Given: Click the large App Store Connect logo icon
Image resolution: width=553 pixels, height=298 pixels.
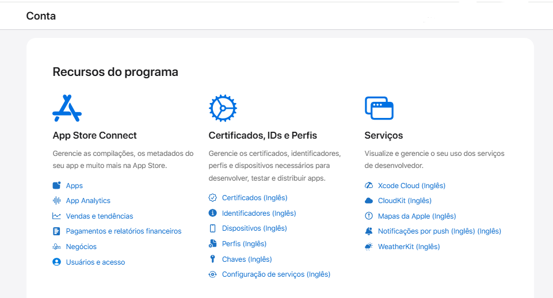Looking at the screenshot, I should pyautogui.click(x=67, y=108).
